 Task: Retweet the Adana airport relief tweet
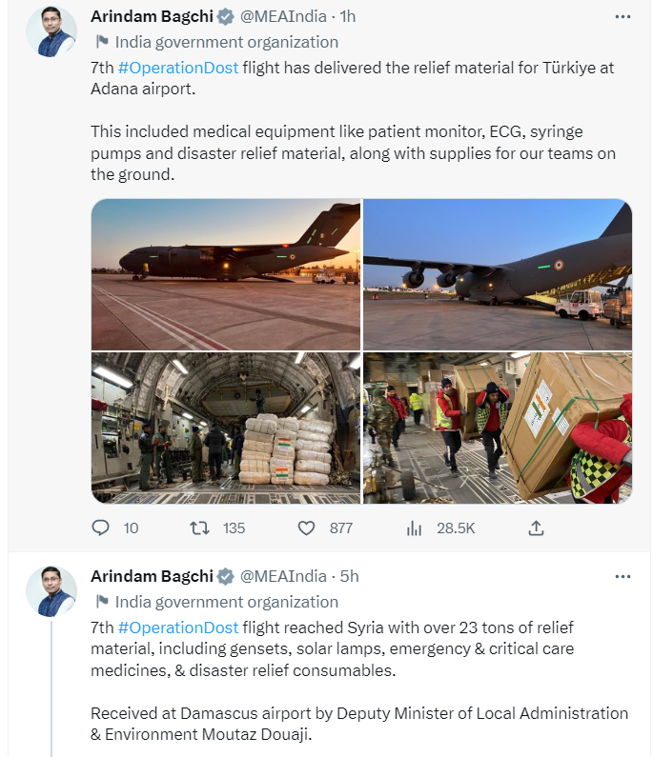click(x=199, y=528)
